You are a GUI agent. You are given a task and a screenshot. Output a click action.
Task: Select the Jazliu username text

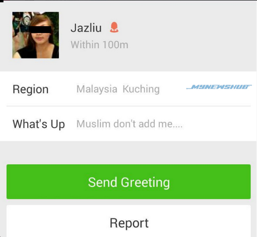[86, 28]
